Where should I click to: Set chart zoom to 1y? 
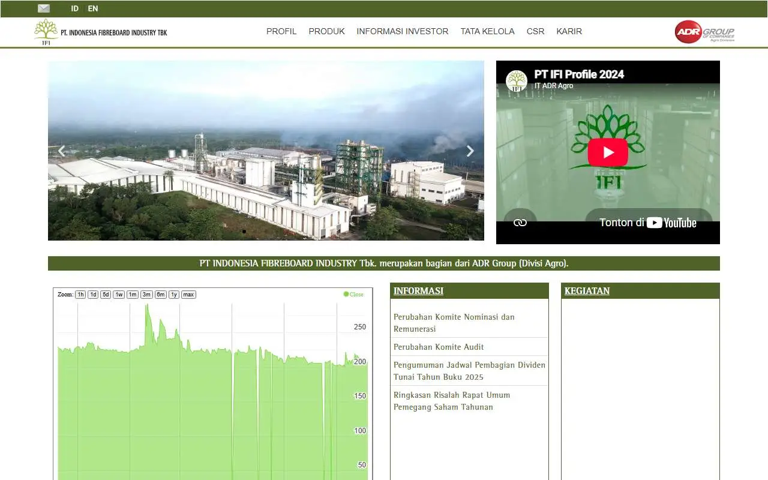click(x=174, y=295)
